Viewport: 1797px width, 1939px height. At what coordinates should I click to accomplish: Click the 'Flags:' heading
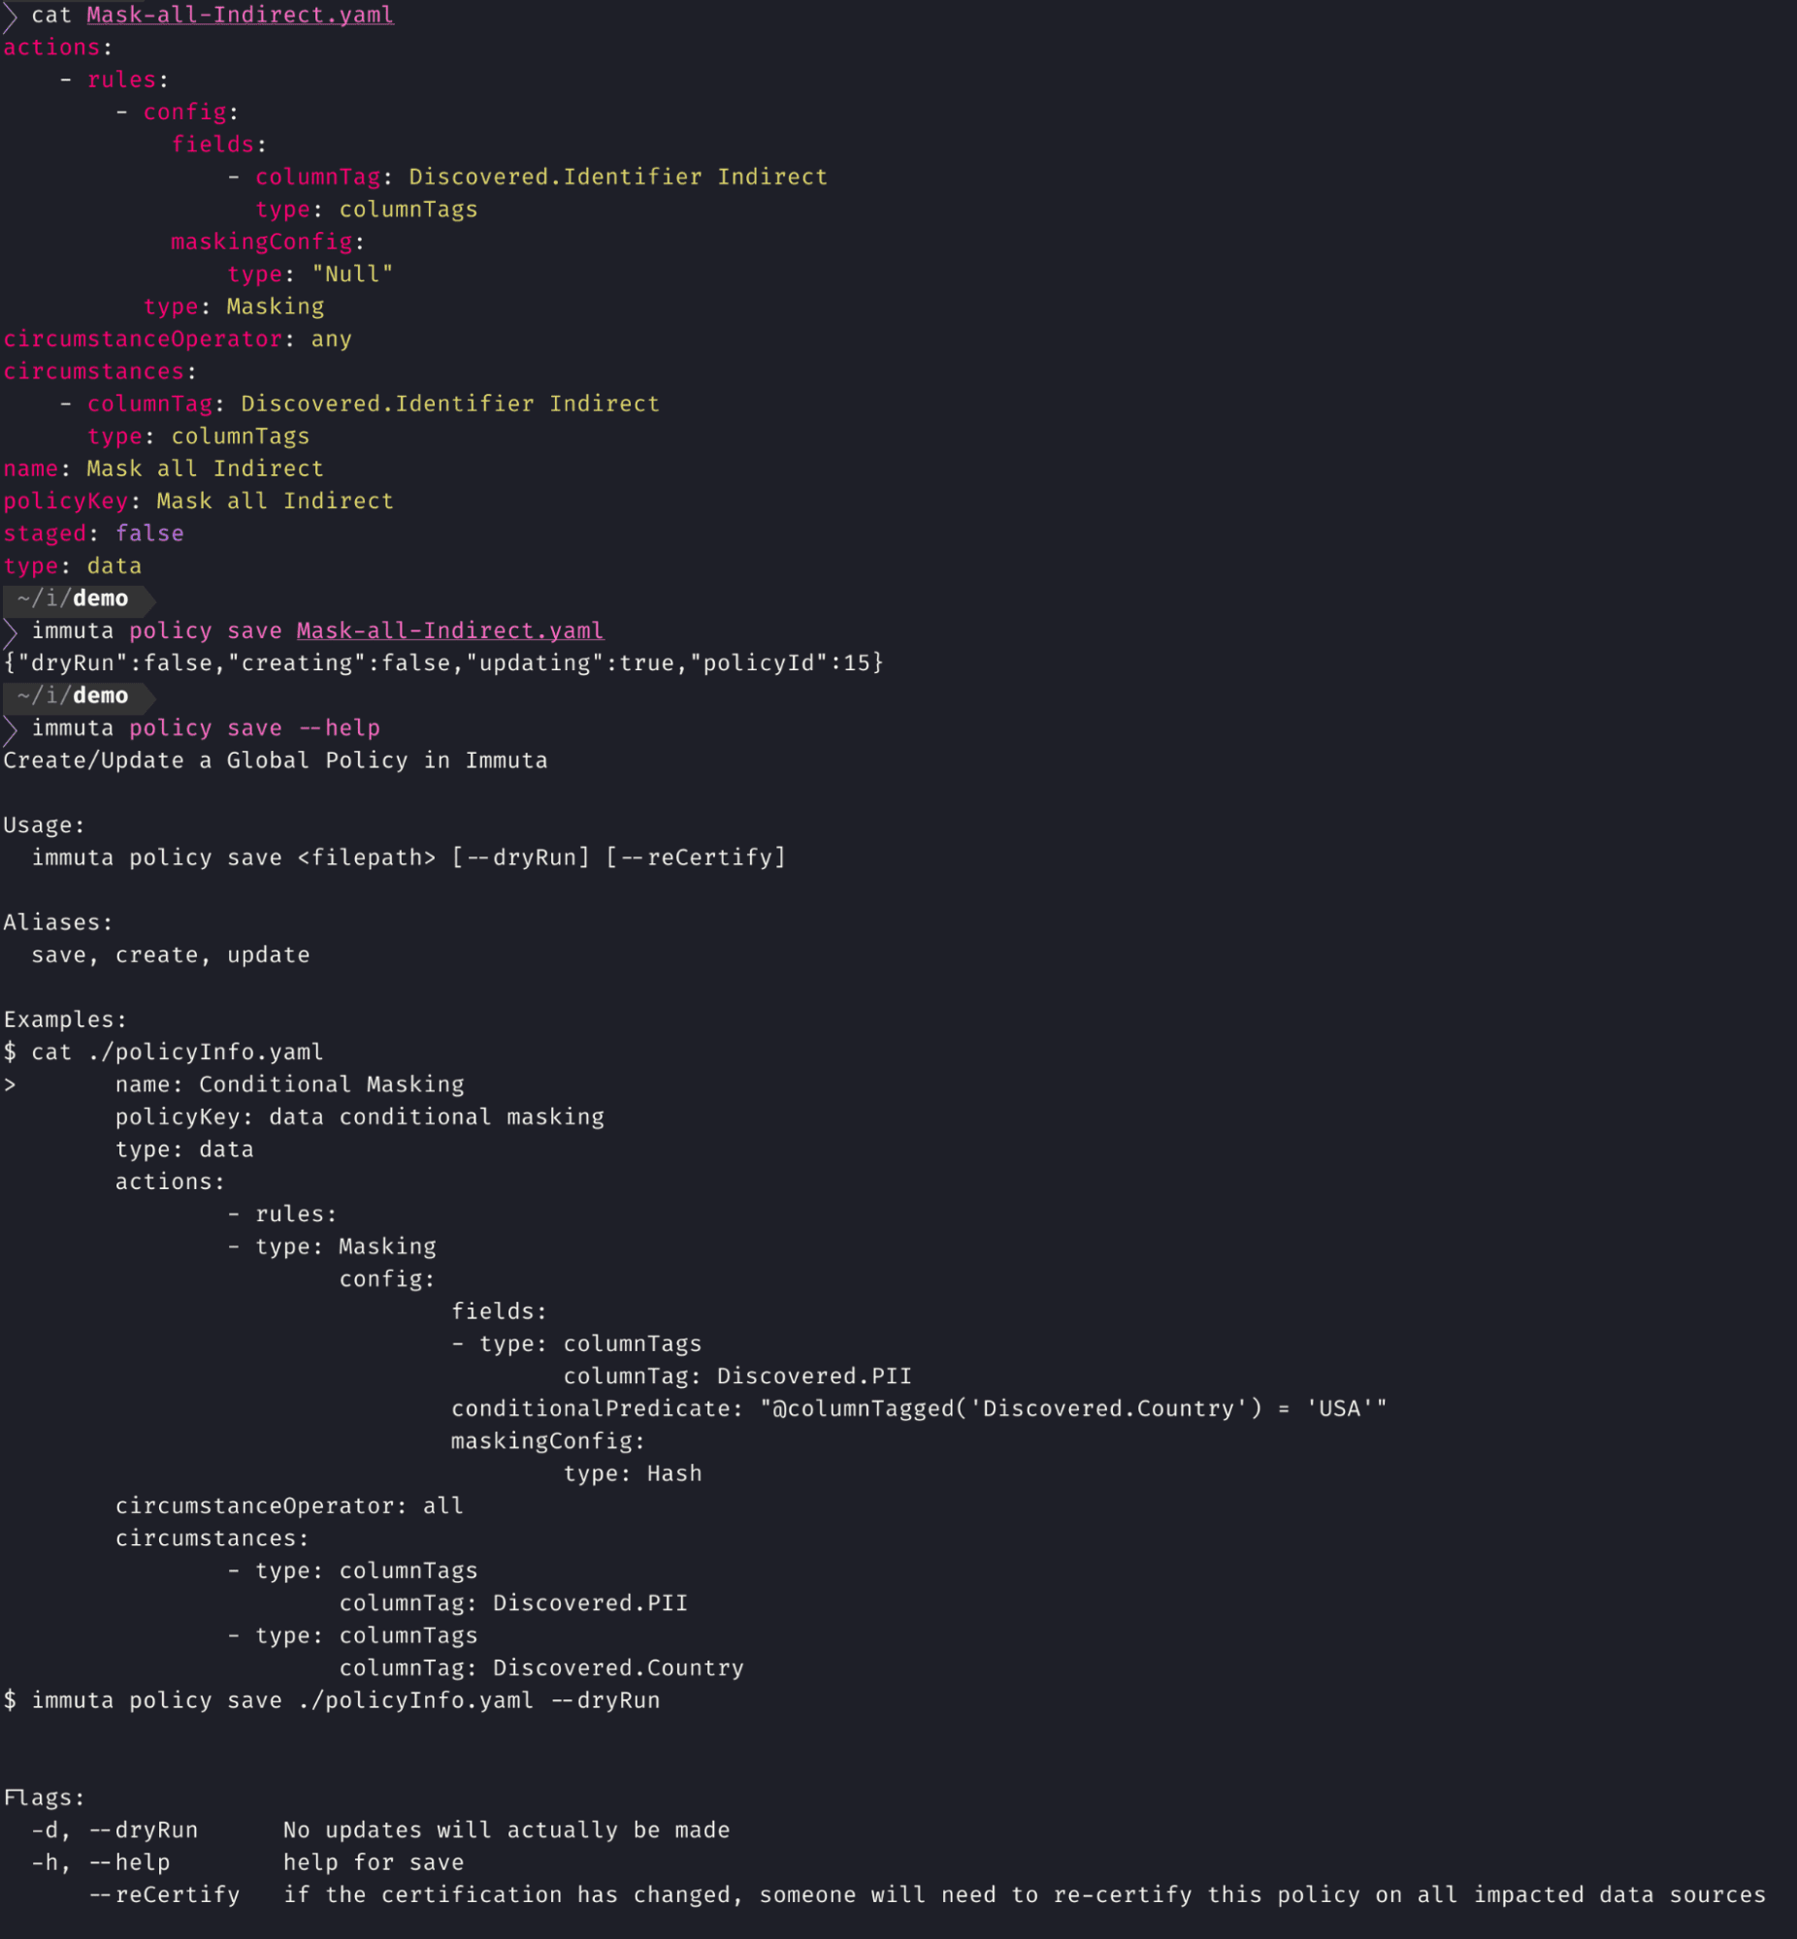click(45, 1798)
